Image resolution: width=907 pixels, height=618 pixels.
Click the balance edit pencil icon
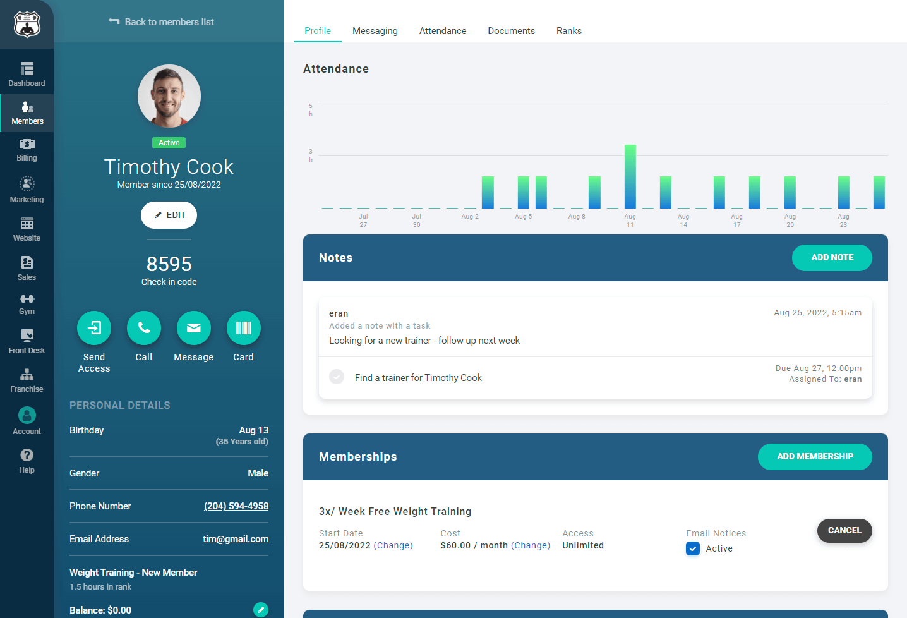tap(260, 609)
